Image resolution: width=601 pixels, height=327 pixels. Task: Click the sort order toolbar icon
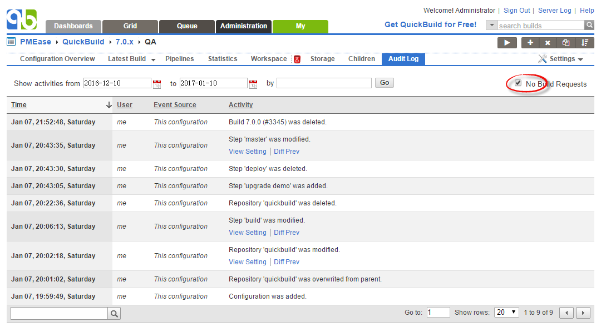585,43
